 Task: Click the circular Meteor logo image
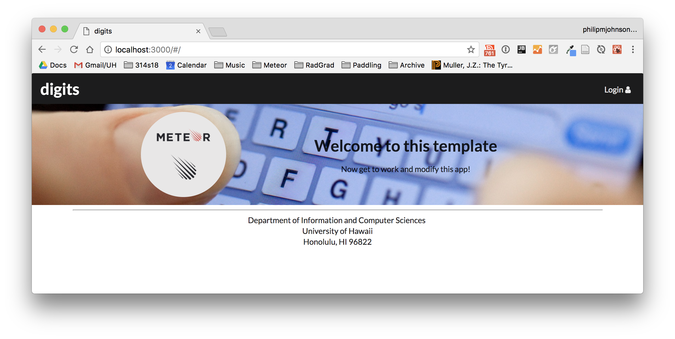pyautogui.click(x=184, y=154)
